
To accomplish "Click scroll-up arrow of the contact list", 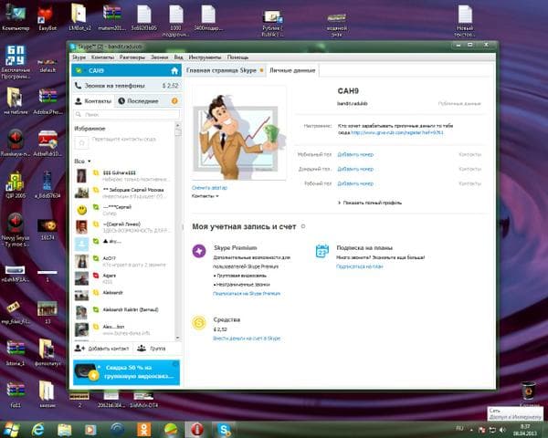I will point(178,125).
